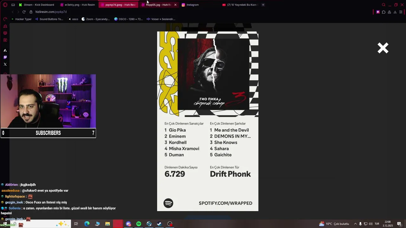The image size is (406, 228).
Task: Click chat username asudeedusa
Action: (x=11, y=191)
